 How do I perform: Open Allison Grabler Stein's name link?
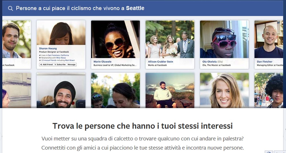point(160,62)
